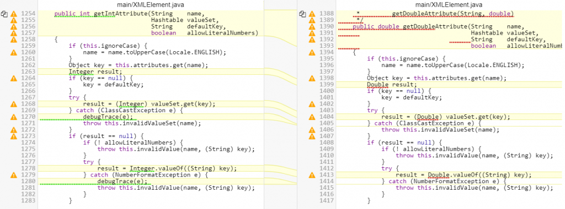The width and height of the screenshot is (565, 209).
Task: Click line number 1278 in left pane
Action: point(28,169)
